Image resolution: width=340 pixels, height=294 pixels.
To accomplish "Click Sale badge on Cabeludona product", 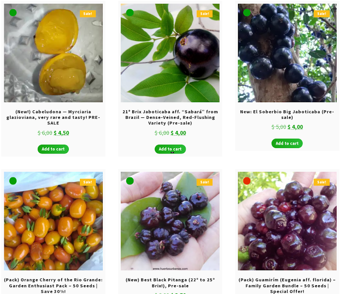I will click(x=88, y=14).
